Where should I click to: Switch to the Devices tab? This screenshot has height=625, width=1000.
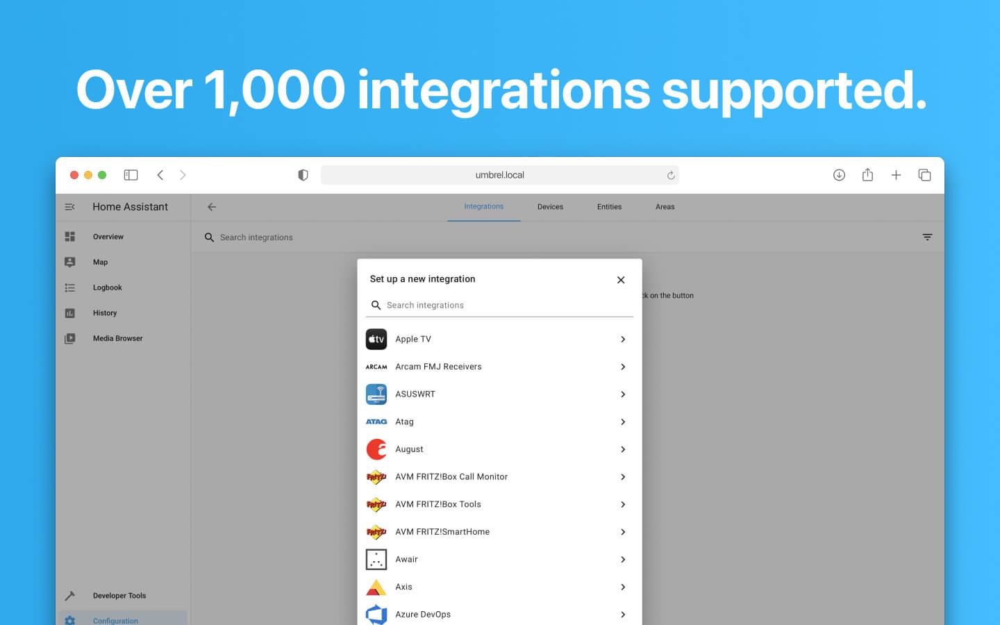point(550,206)
